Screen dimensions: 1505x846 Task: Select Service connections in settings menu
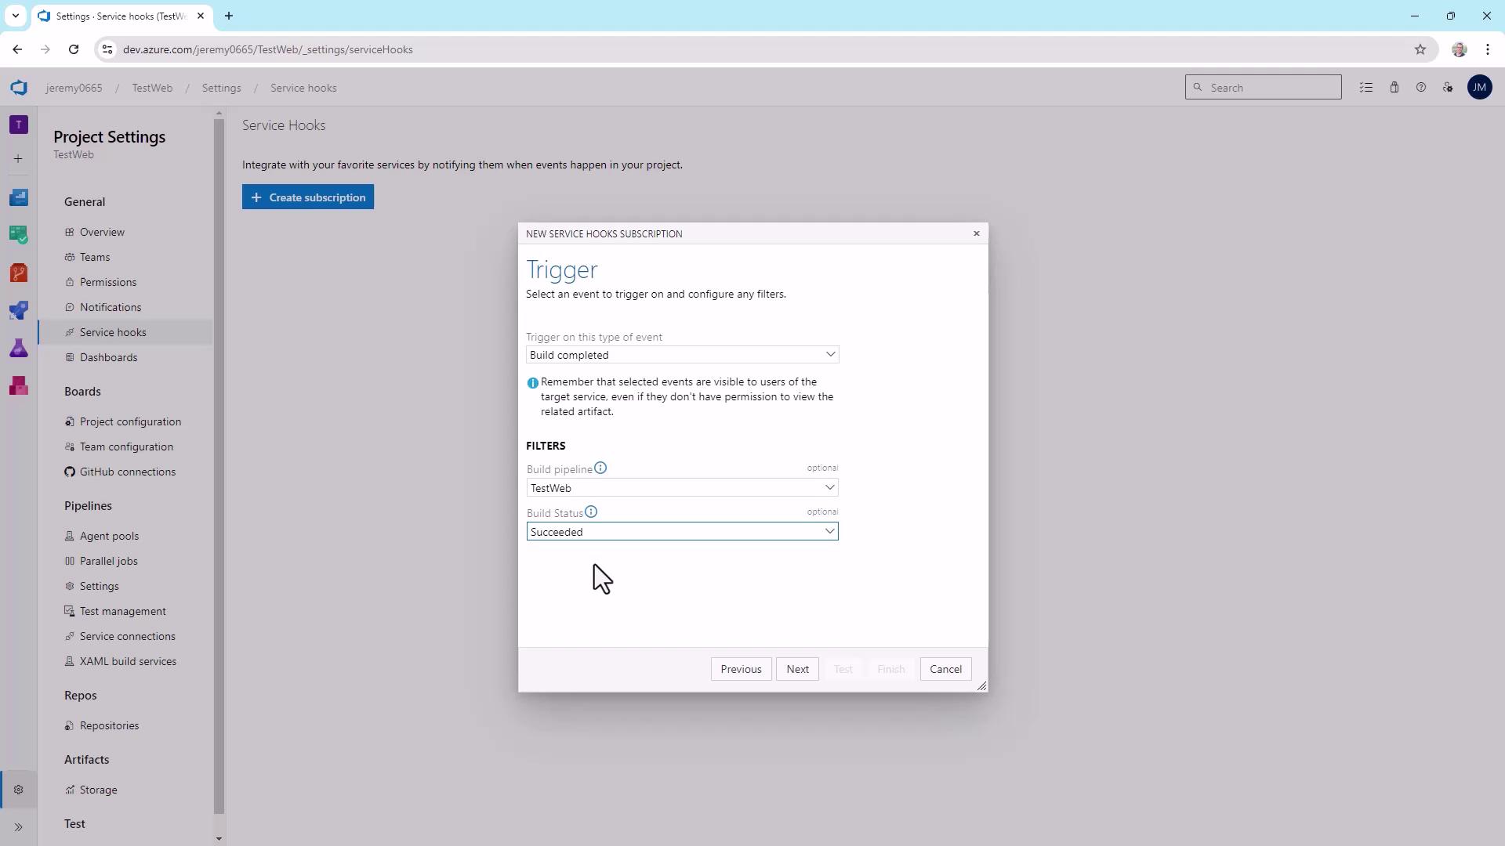coord(127,636)
